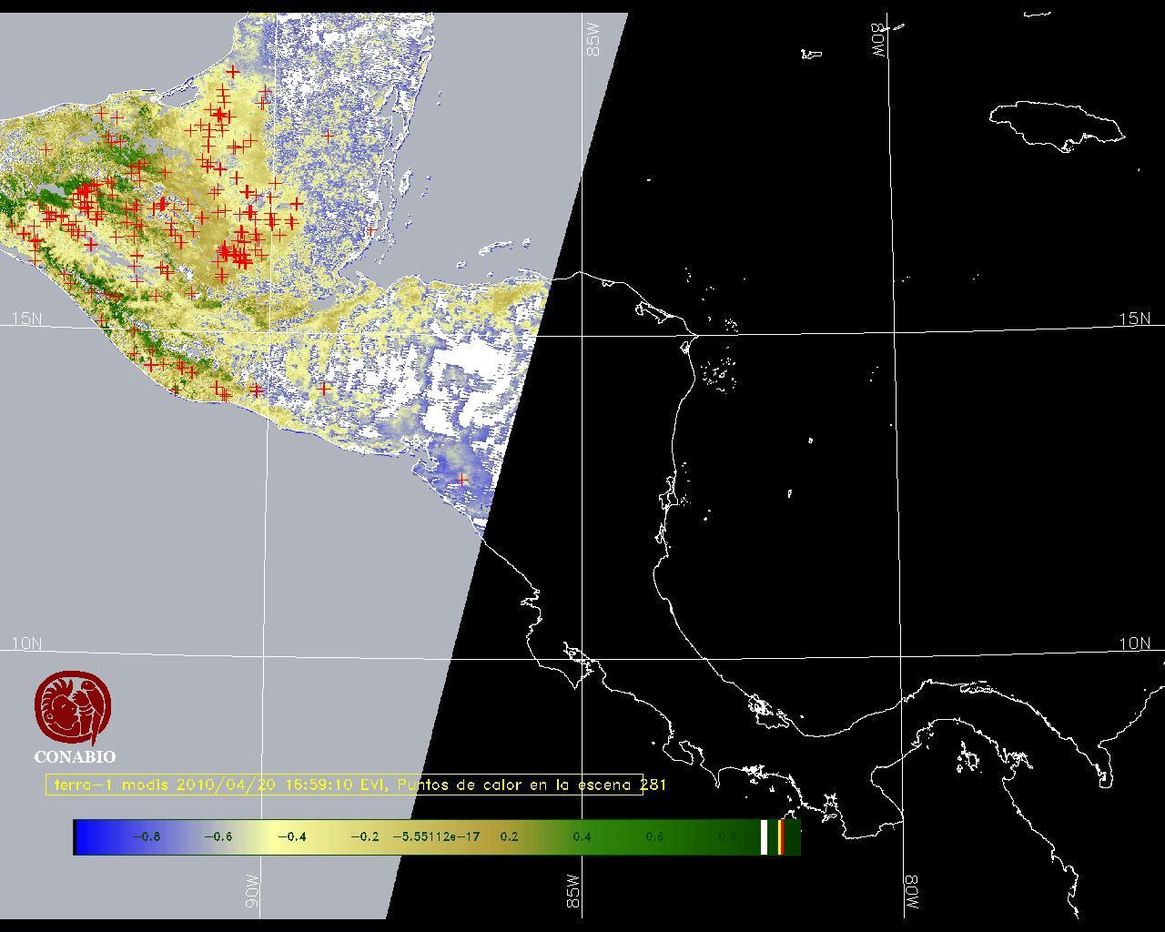Screen dimensions: 1165x932
Task: Click the red-yellow stripe at color bar end
Action: coord(781,836)
